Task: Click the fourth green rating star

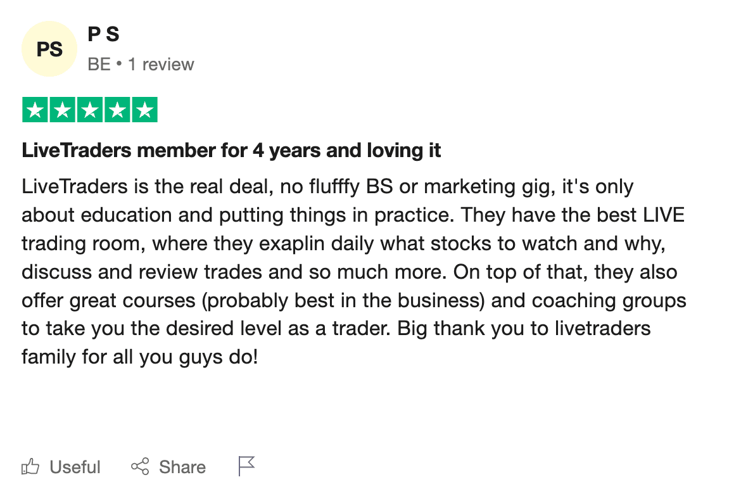Action: tap(117, 110)
